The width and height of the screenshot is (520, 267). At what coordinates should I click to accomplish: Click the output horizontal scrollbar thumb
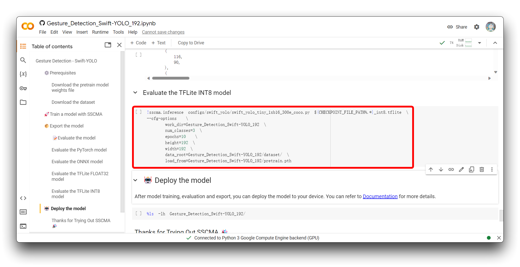point(171,78)
